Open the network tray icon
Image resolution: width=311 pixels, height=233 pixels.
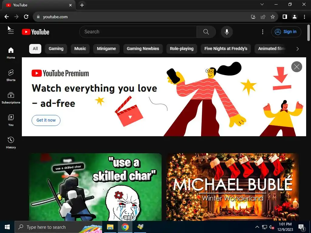[265, 227]
